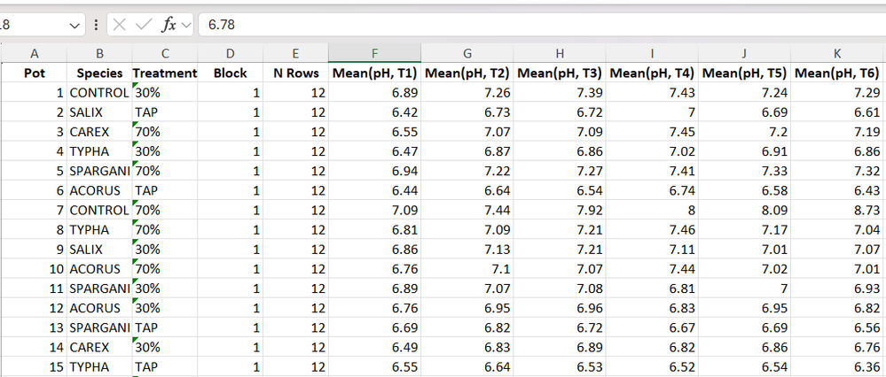The image size is (886, 377).
Task: Click Pot number 11 cell
Action: [35, 289]
